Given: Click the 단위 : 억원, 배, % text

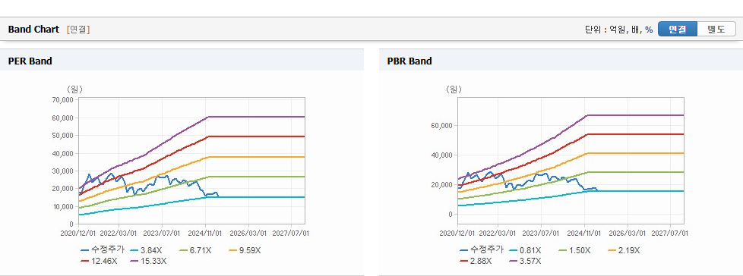Looking at the screenshot, I should pos(619,30).
